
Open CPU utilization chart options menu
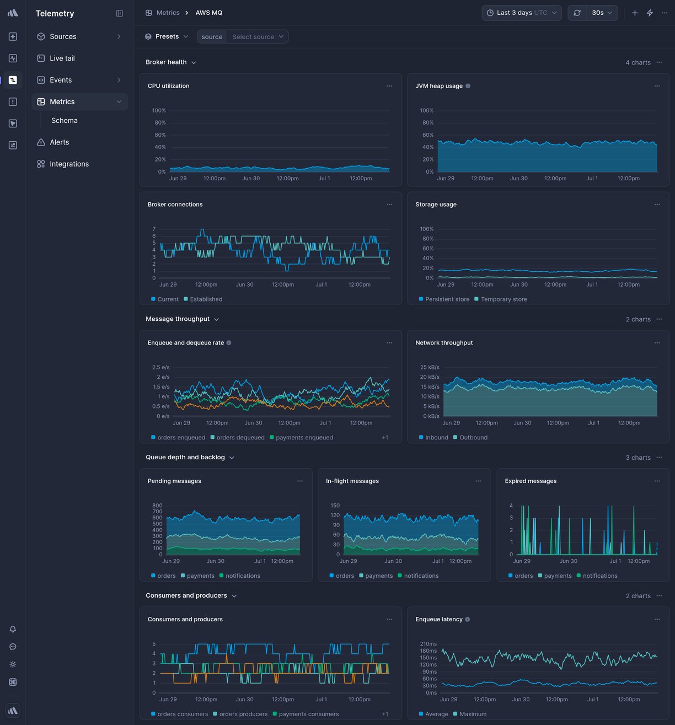[389, 86]
